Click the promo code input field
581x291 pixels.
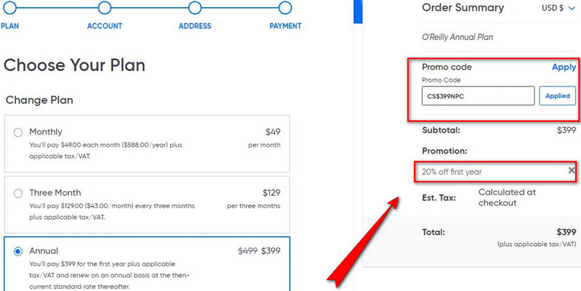[x=478, y=96]
